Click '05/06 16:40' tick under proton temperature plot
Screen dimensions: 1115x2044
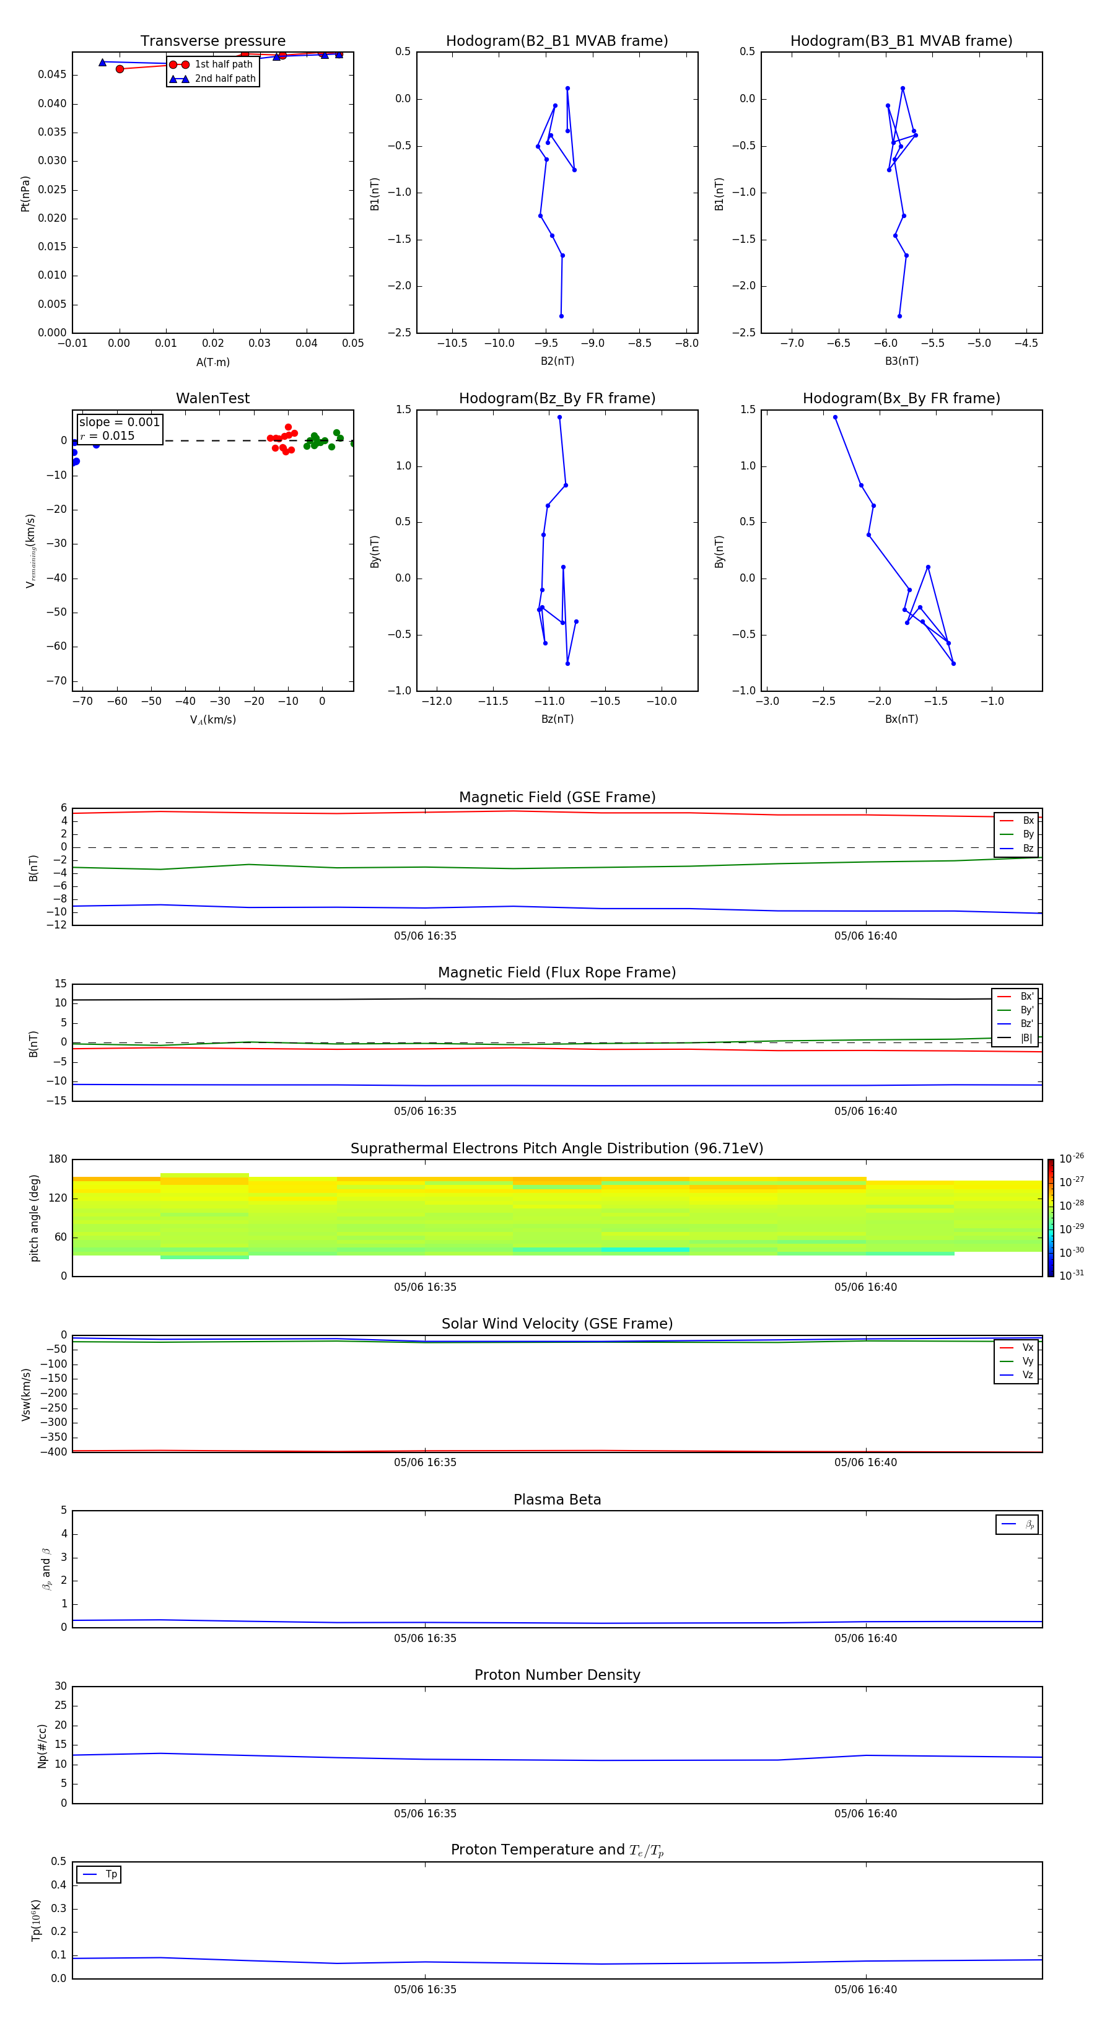tap(866, 1989)
